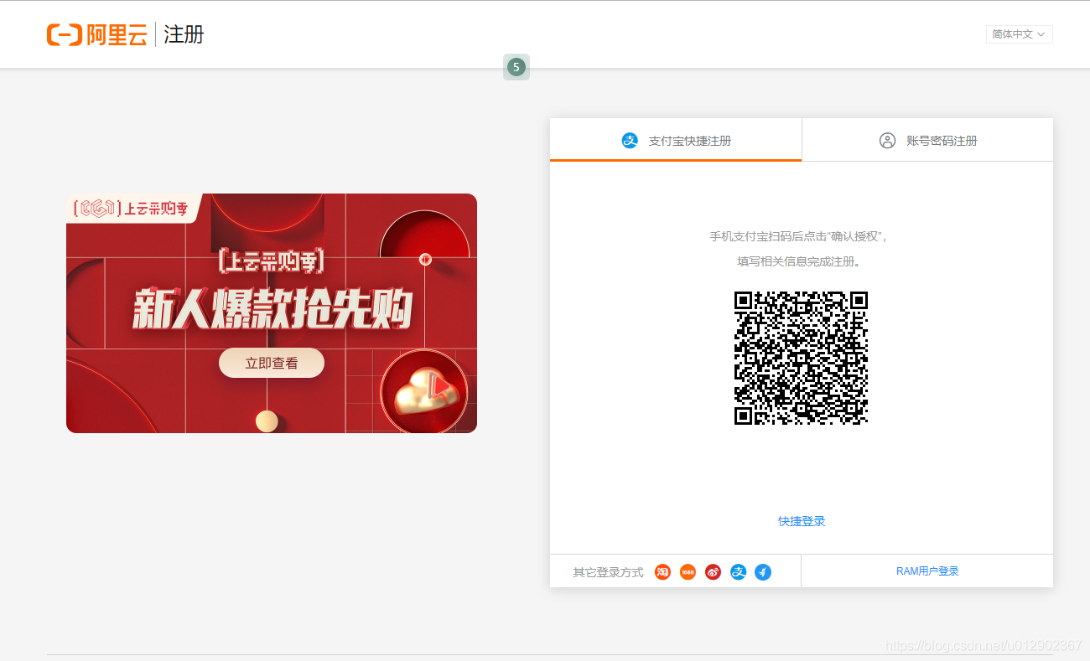Click the 上云采购季 label on the banner's top corner

click(134, 209)
